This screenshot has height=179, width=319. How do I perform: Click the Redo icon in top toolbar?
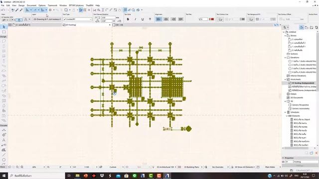[7, 10]
